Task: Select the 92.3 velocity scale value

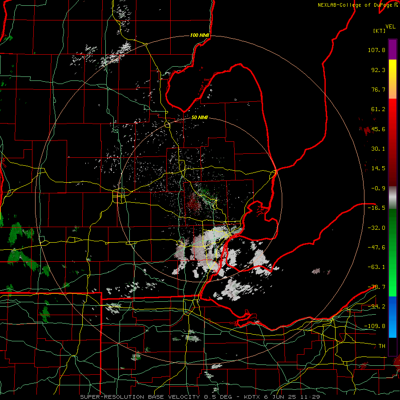Action: pyautogui.click(x=378, y=70)
